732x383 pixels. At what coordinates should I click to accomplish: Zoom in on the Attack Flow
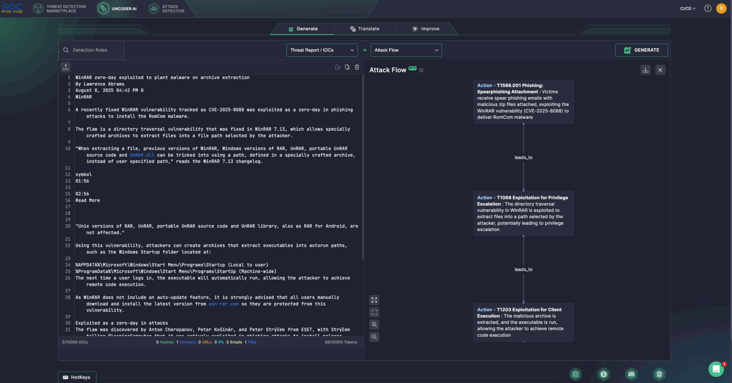point(374,325)
